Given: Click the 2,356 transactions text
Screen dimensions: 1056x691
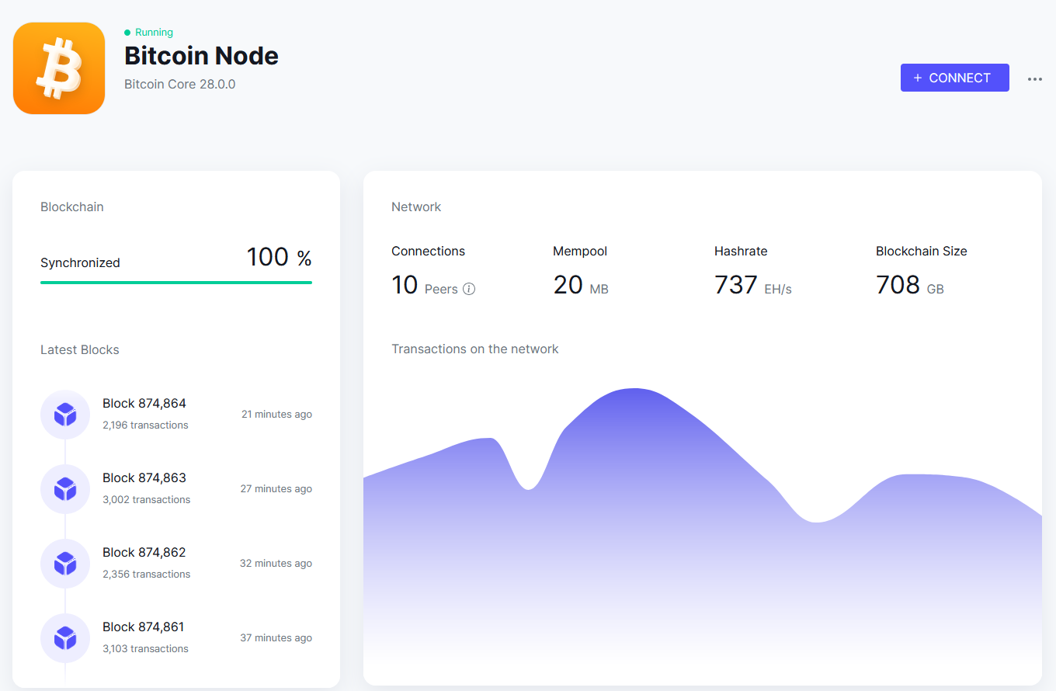Looking at the screenshot, I should click(147, 575).
